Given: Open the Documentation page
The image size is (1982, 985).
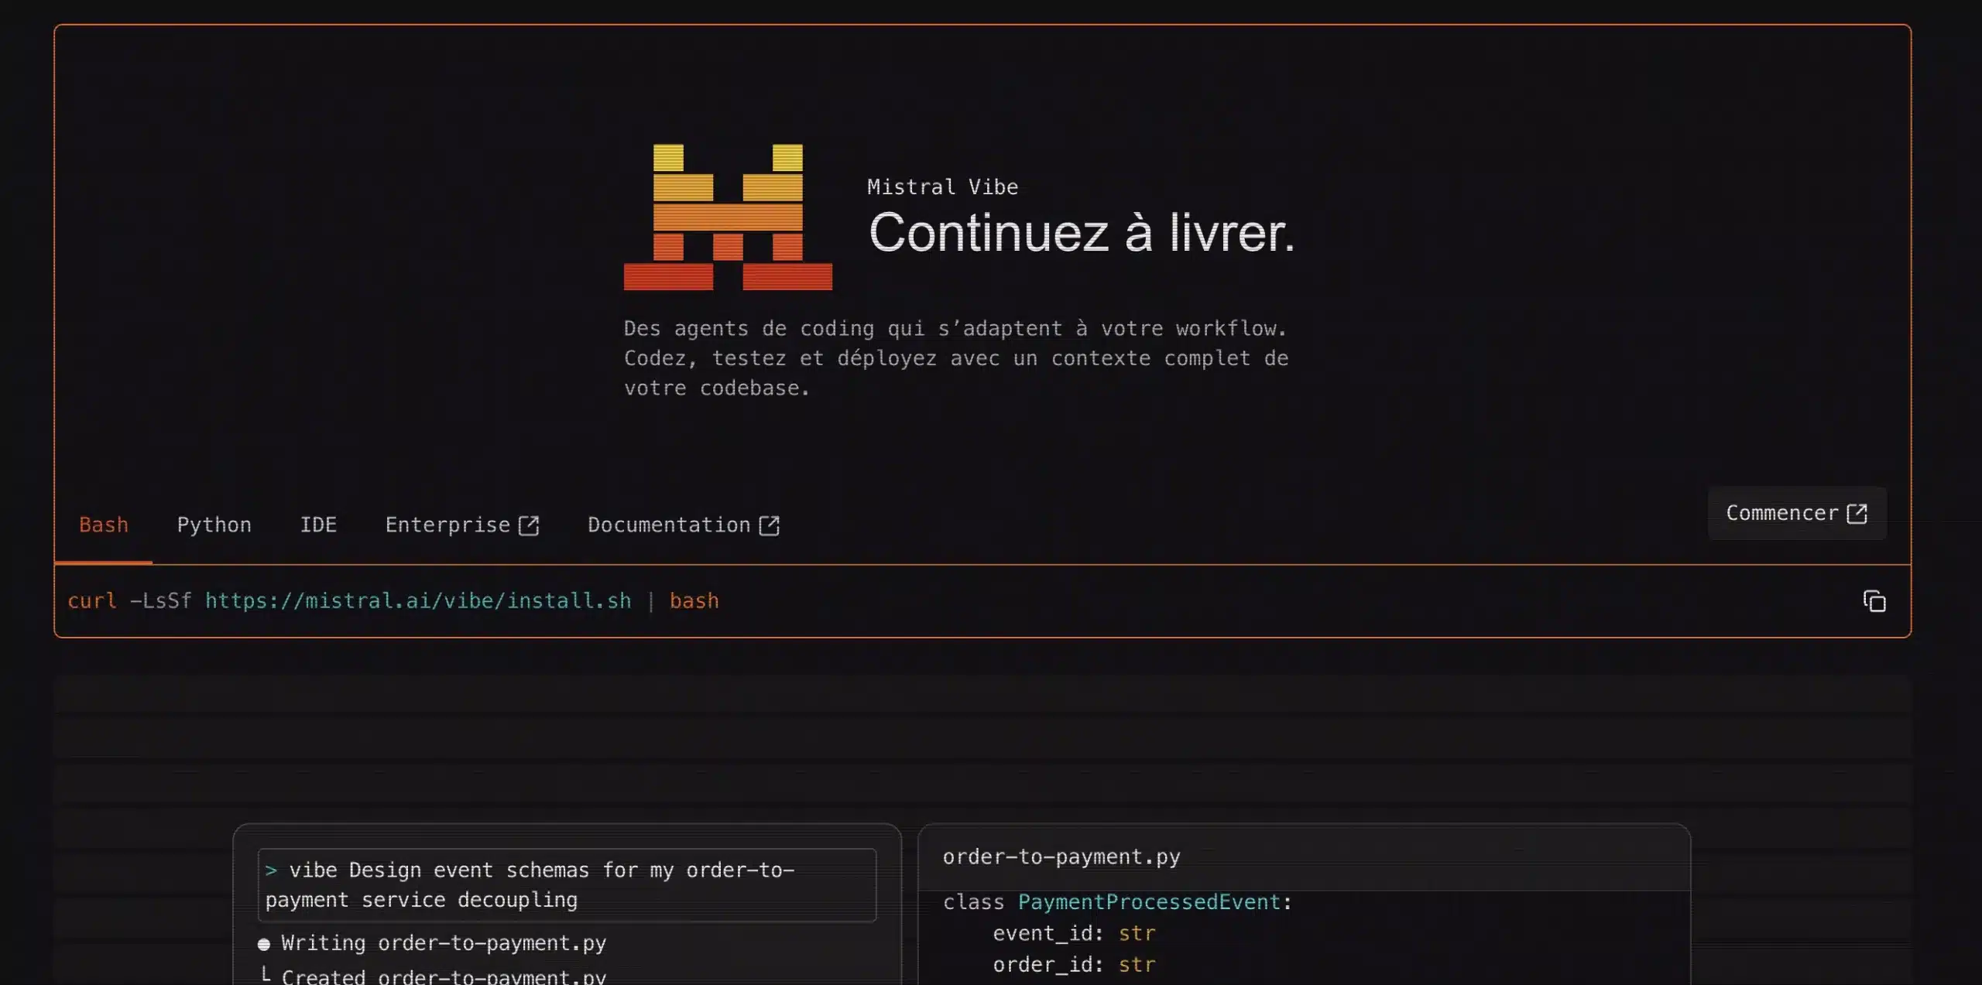Looking at the screenshot, I should pyautogui.click(x=667, y=525).
